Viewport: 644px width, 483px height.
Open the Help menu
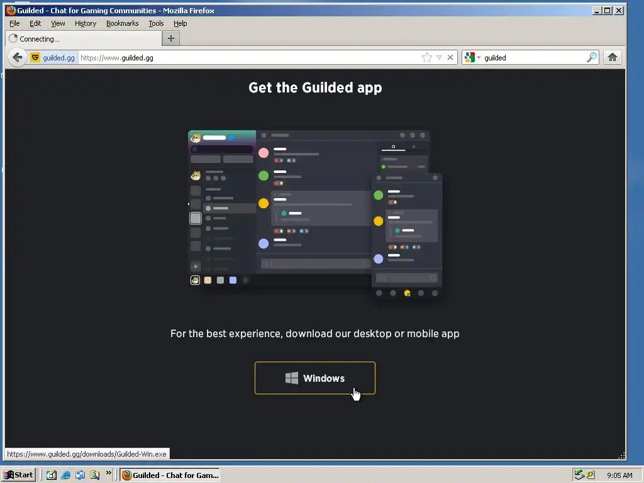point(180,23)
